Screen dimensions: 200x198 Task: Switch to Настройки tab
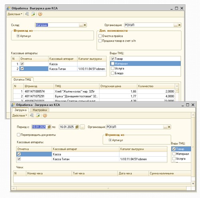point(40,110)
